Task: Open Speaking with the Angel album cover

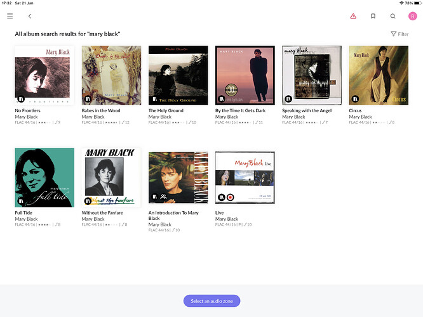Action: pos(312,75)
